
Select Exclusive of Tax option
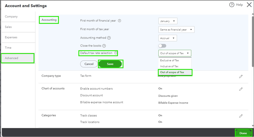pos(170,60)
